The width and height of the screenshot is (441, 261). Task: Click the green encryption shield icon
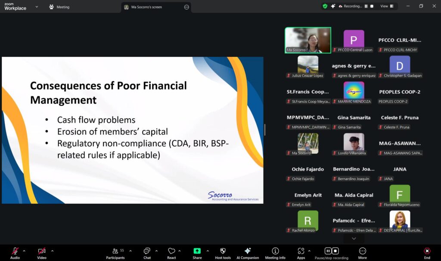click(x=325, y=6)
